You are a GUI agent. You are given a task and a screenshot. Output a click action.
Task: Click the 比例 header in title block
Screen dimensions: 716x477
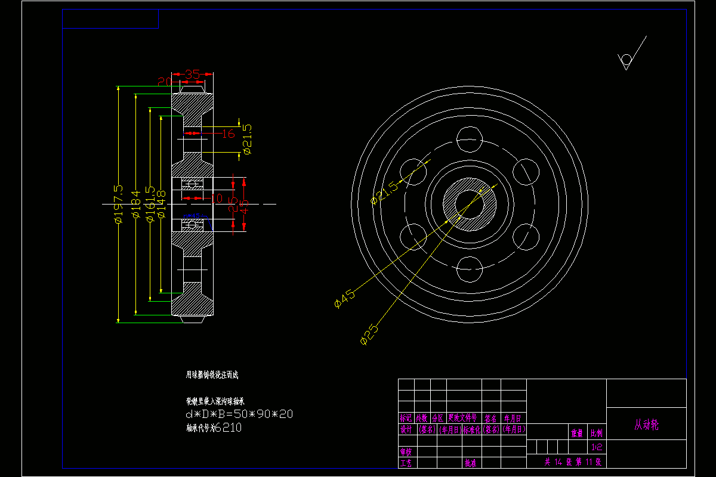pyautogui.click(x=597, y=433)
